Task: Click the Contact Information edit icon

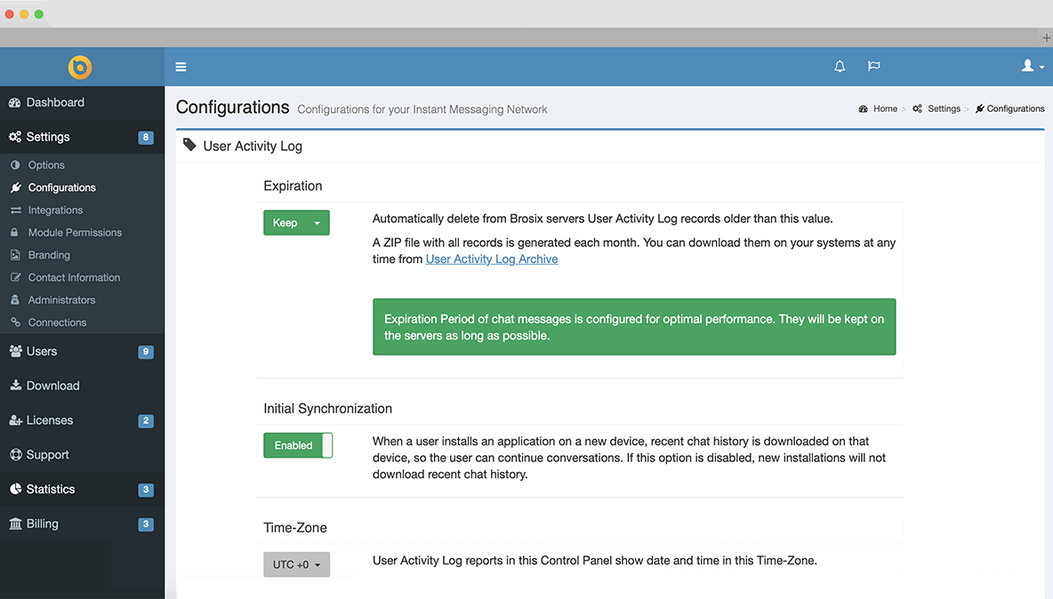Action: coord(15,277)
